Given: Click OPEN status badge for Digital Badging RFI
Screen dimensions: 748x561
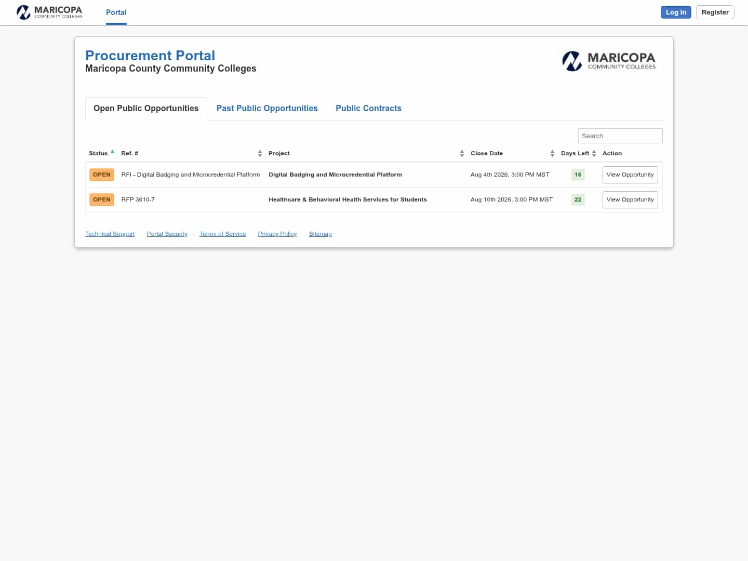Looking at the screenshot, I should click(x=102, y=175).
